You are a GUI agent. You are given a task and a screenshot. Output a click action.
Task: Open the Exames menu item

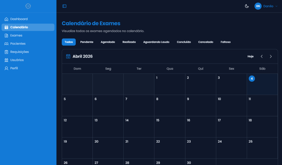(28, 35)
